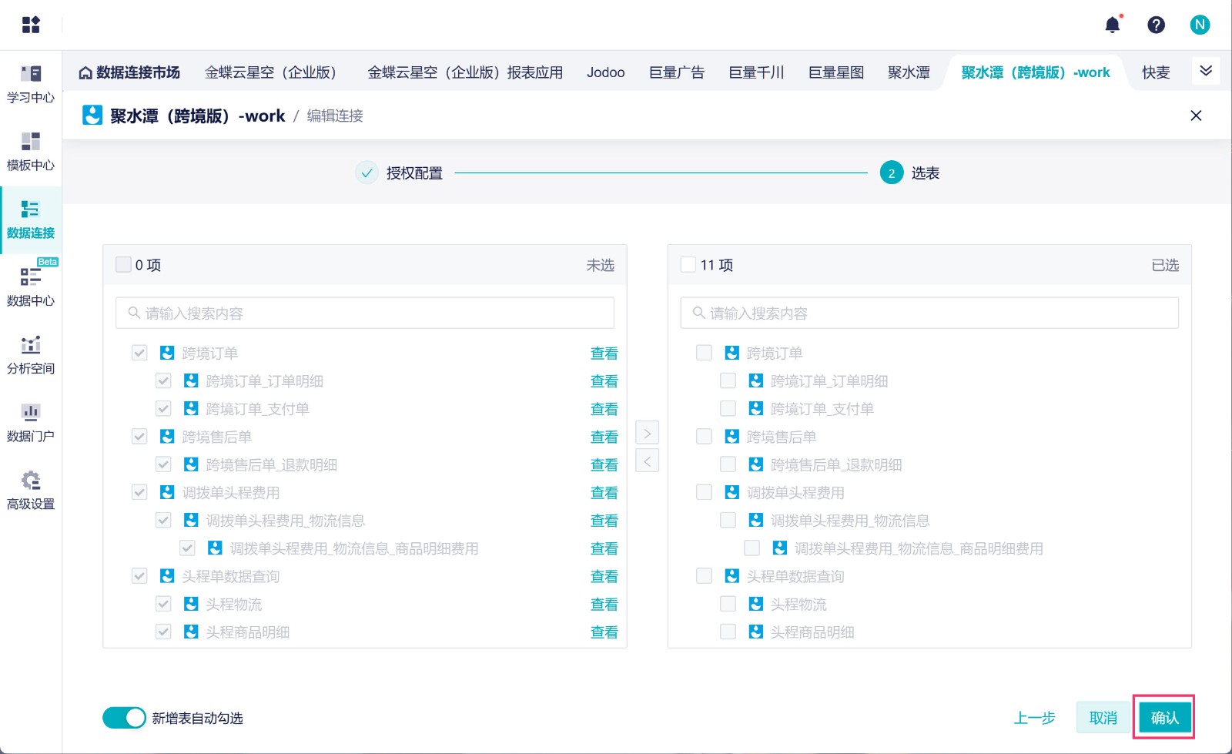Screen dimensions: 1232x754
Task: Check 头程商品明细 in 已选 list
Action: 728,632
